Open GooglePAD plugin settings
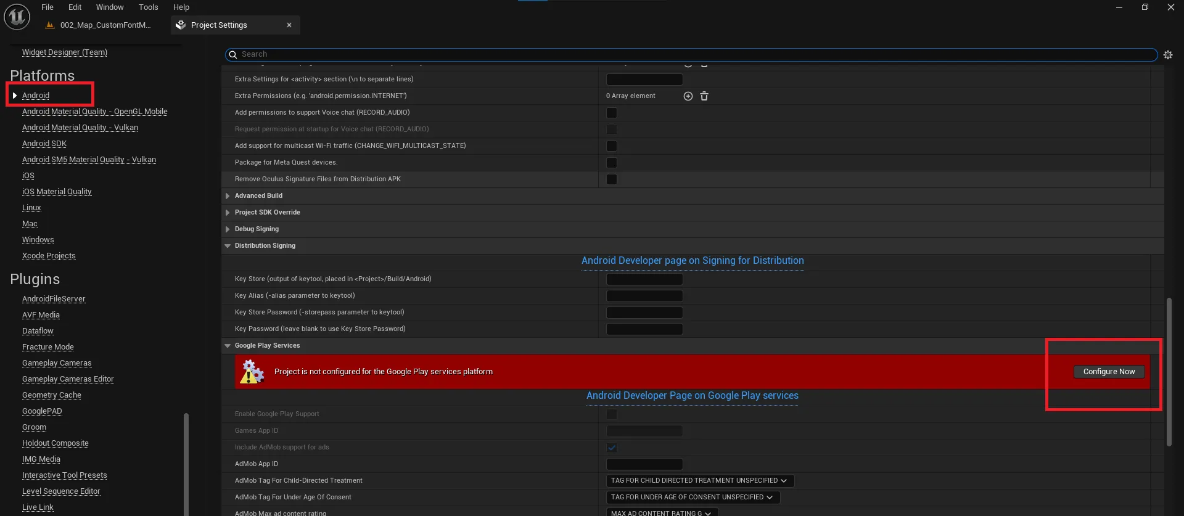Screen dimensions: 1184x516 pyautogui.click(x=42, y=411)
